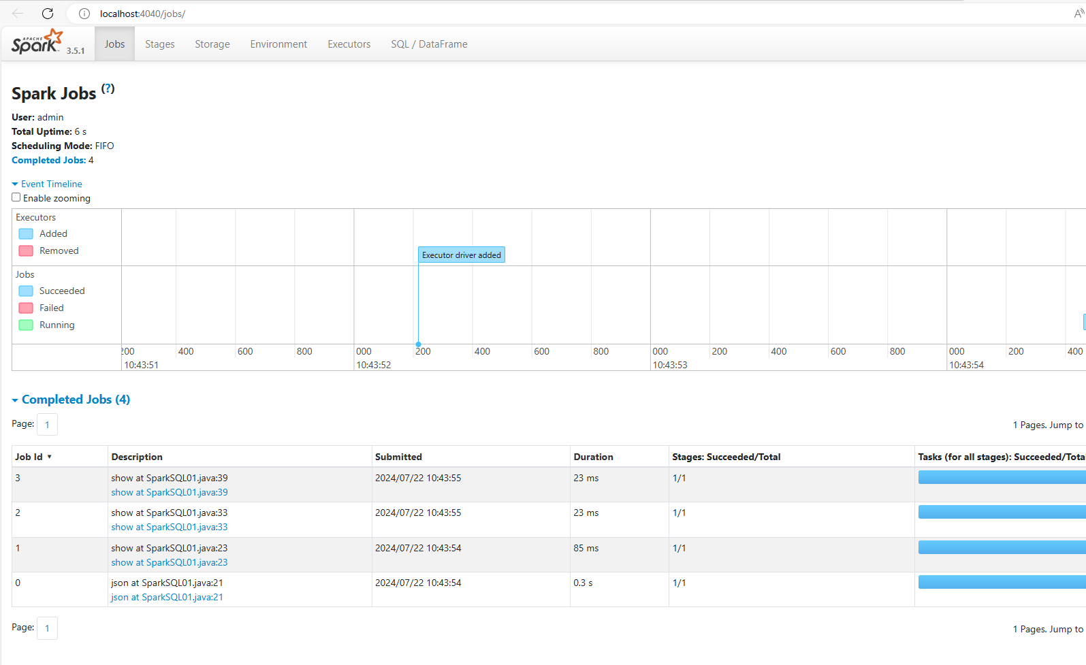Open job link json at SparkSQL01.java:21
This screenshot has width=1086, height=665.
167,597
